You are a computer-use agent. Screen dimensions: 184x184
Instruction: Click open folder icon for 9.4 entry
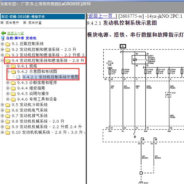pyautogui.click(x=8, y=61)
